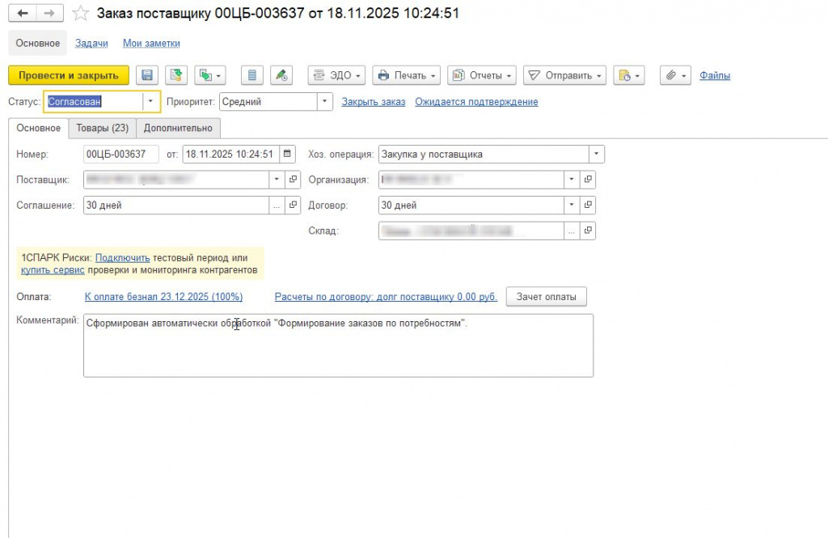Expand Хоз. операция dropdown arrow

pyautogui.click(x=596, y=155)
